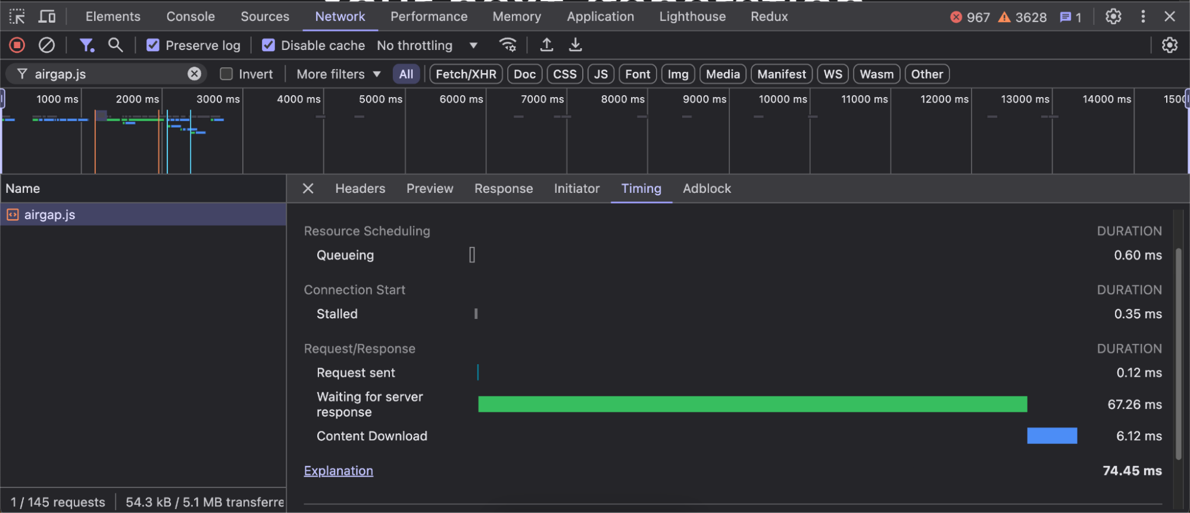The image size is (1190, 513).
Task: Filter requests by Fetch/XHR
Action: tap(466, 74)
